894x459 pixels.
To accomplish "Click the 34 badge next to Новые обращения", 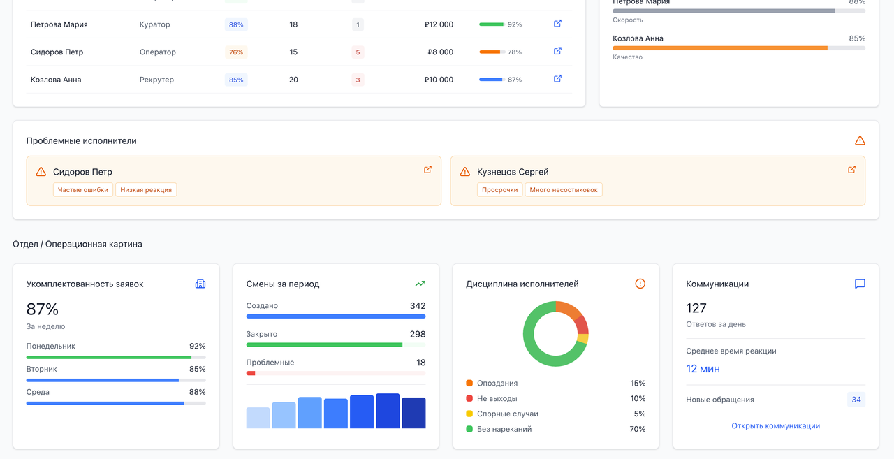I will pyautogui.click(x=856, y=399).
